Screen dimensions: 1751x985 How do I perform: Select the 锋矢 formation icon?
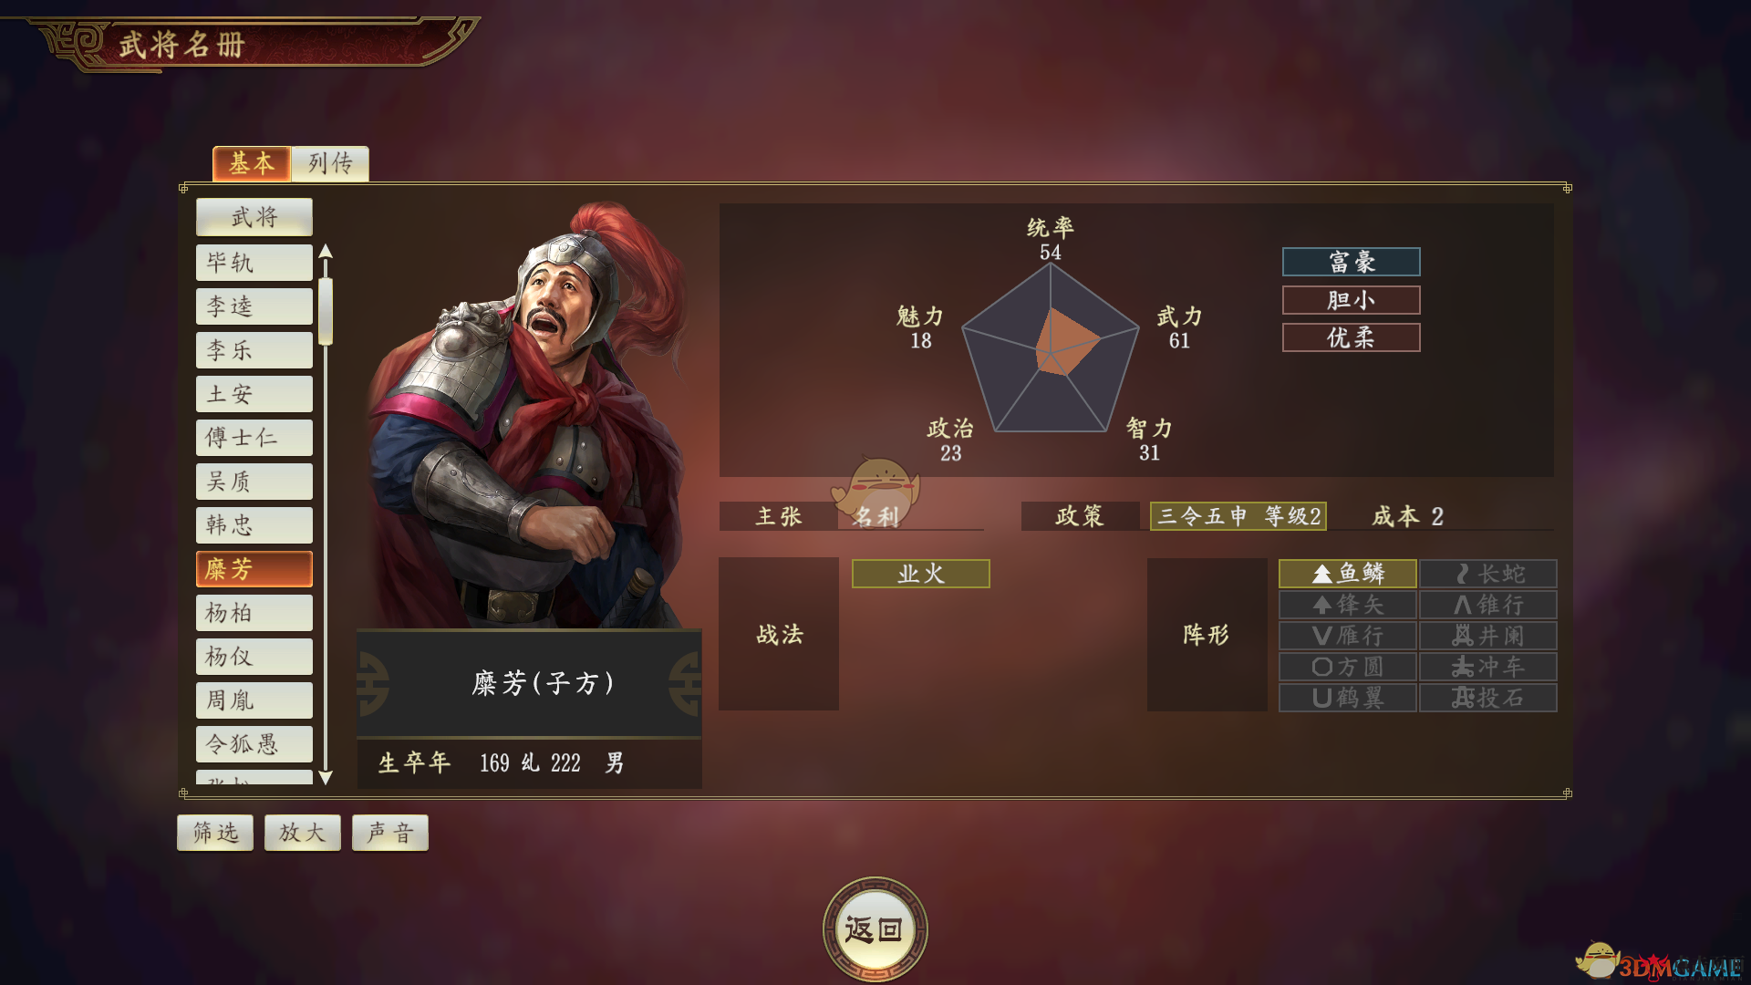[1347, 605]
